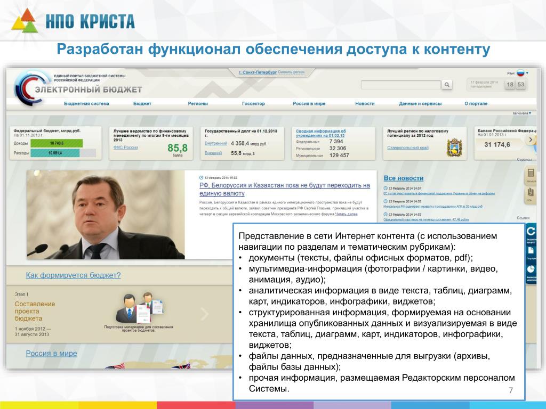The height and width of the screenshot is (409, 546).
Task: Click the green Доходы 10 740,6 bar
Action: (x=57, y=143)
